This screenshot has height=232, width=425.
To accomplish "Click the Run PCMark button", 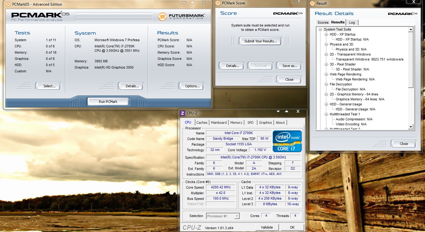I will click(x=108, y=102).
